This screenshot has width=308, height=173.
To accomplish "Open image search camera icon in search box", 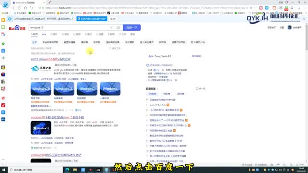I will pos(118,28).
